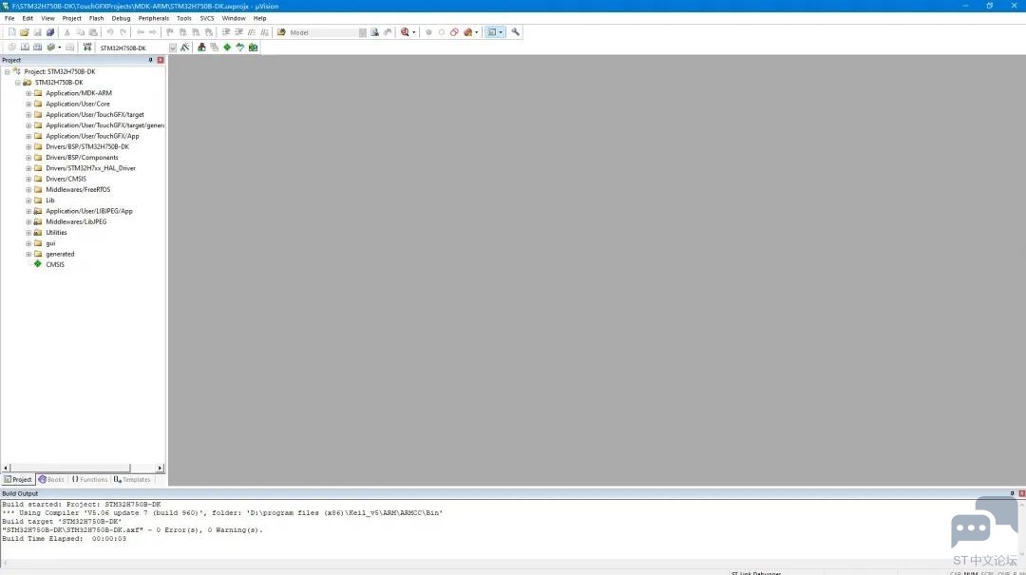
Task: Select the Project tab at panel bottom
Action: (18, 479)
